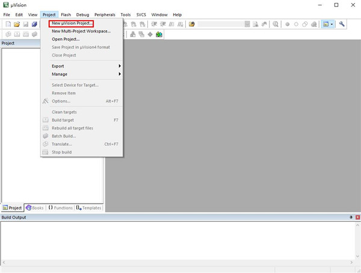Switch to the Templates tab

88,208
